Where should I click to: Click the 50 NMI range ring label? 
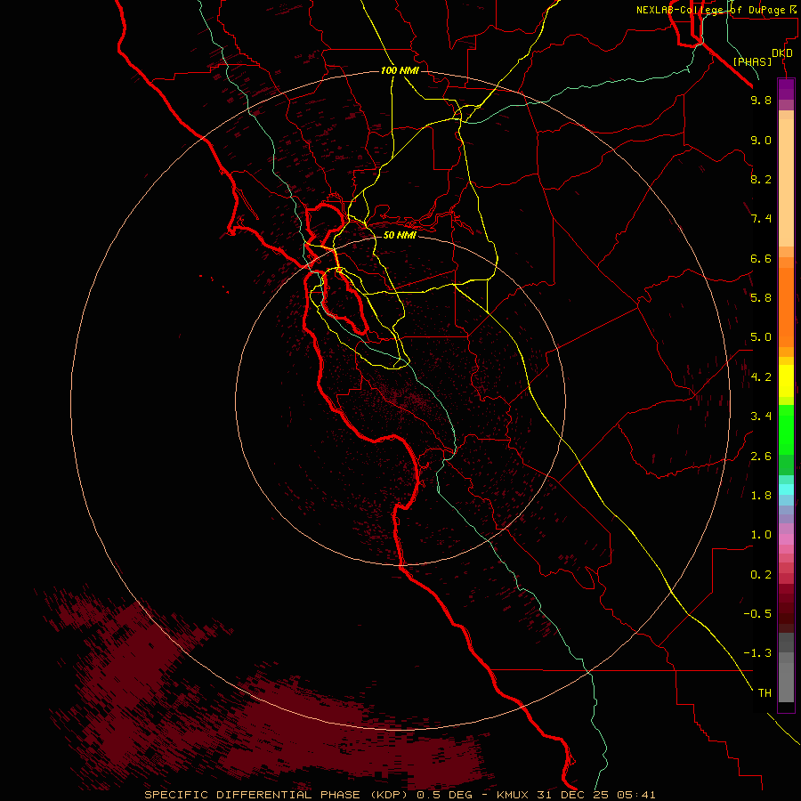tap(400, 235)
